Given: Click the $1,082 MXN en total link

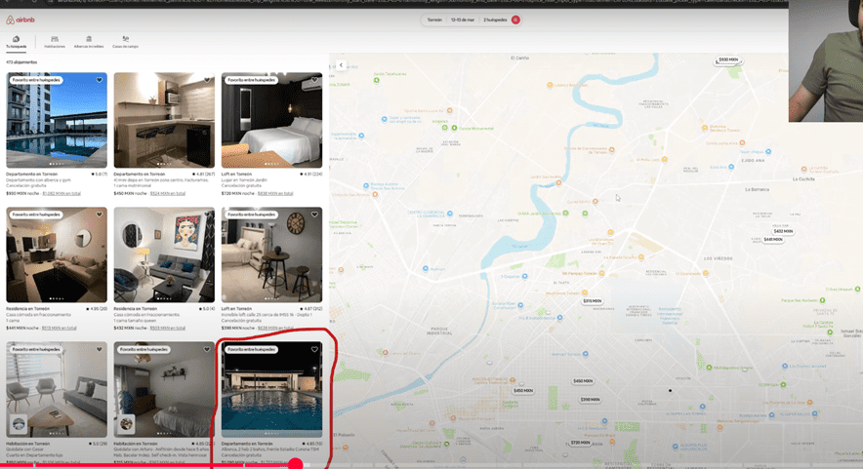Looking at the screenshot, I should coord(62,193).
